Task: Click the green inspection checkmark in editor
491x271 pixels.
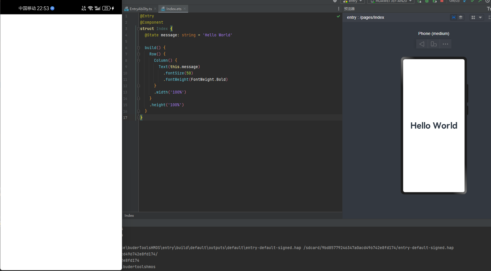Action: (x=338, y=16)
